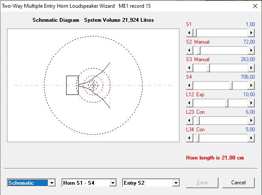Click the L12 Exp label
262x195 pixels.
[x=195, y=95]
